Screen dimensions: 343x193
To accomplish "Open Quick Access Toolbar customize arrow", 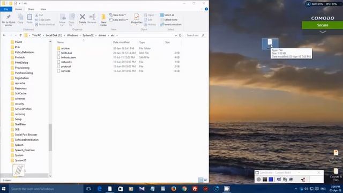I will pos(19,4).
